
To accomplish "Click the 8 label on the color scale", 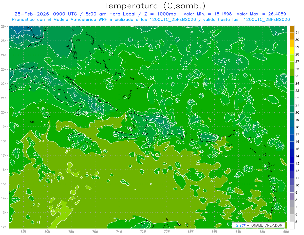I will tap(296, 200).
